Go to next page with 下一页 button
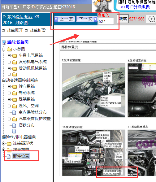The width and height of the screenshot is (156, 182). click(87, 19)
